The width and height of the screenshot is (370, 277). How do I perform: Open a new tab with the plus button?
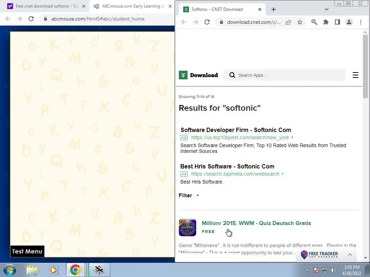(274, 9)
